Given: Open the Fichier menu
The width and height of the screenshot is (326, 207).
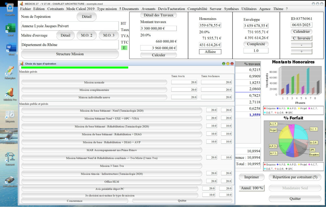Looking at the screenshot, I should coord(25,9).
